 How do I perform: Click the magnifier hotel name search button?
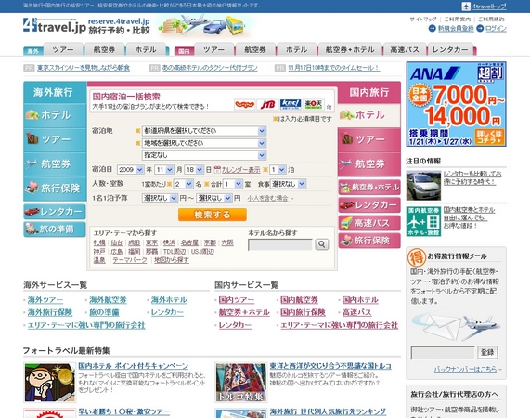tap(322, 243)
